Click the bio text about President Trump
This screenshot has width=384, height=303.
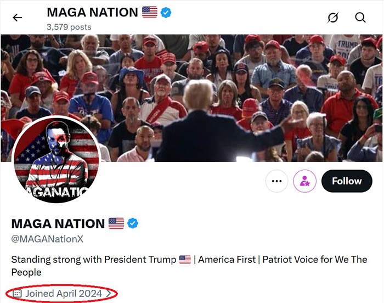point(93,260)
